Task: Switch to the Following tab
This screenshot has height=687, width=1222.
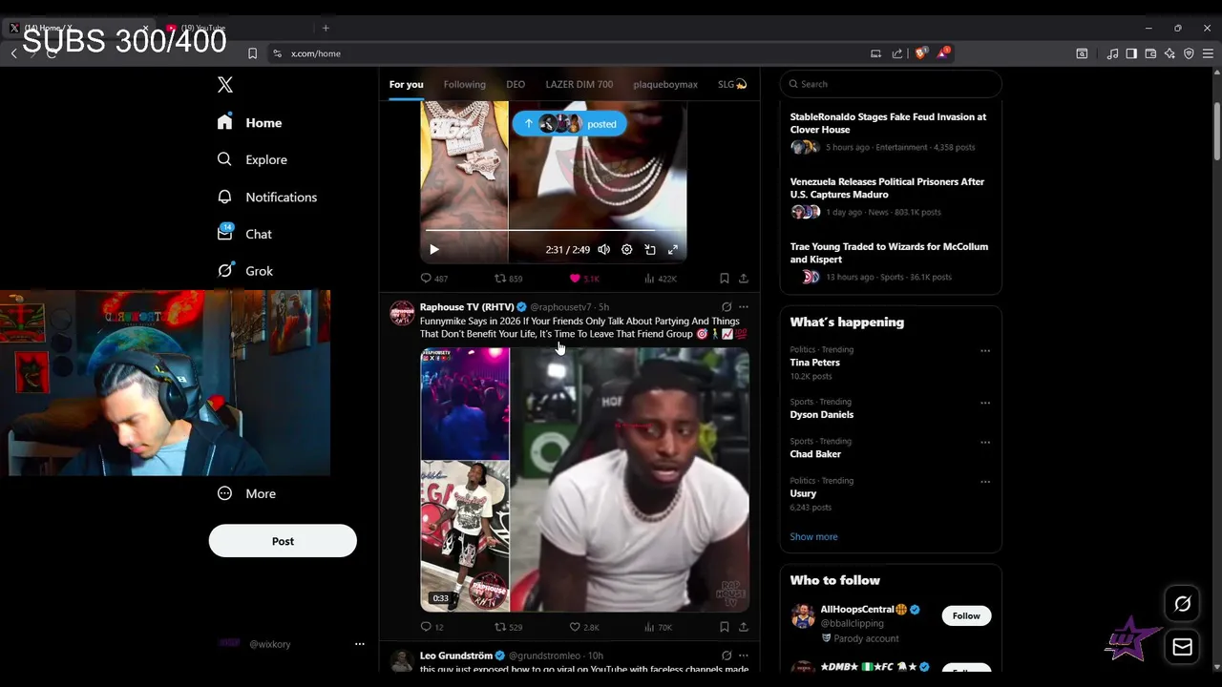Action: (464, 84)
